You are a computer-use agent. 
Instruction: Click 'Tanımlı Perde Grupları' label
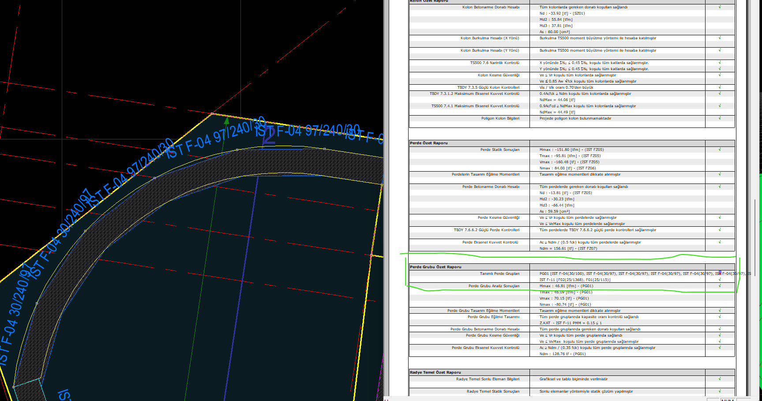click(499, 274)
